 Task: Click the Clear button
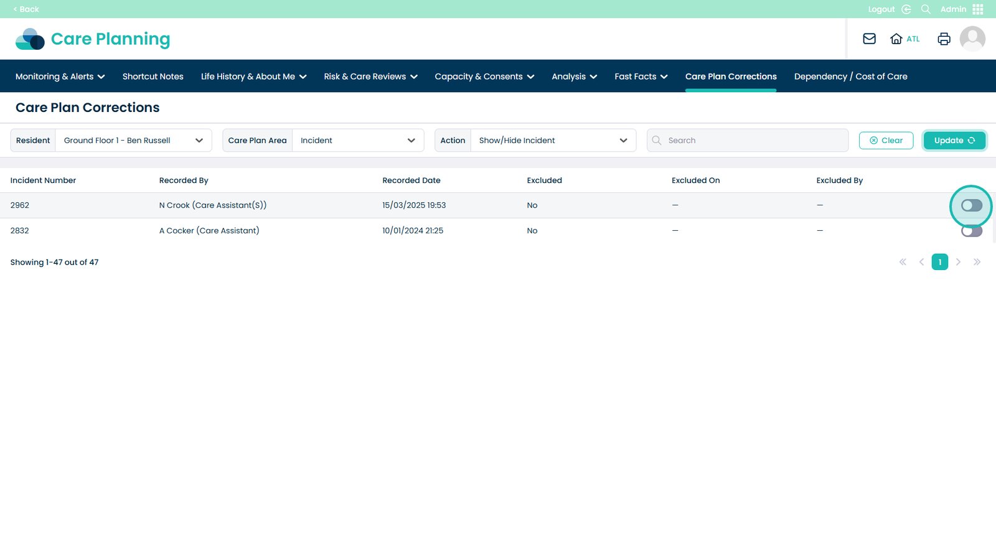(886, 141)
